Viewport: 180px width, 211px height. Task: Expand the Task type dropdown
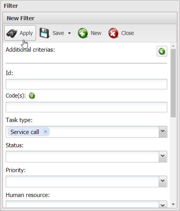click(x=163, y=132)
